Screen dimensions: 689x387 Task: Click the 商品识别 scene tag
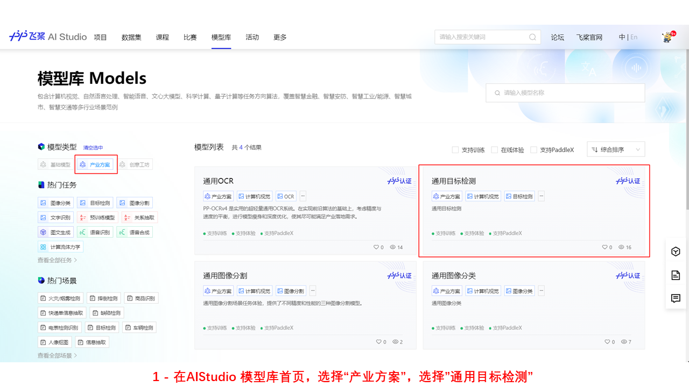(141, 298)
